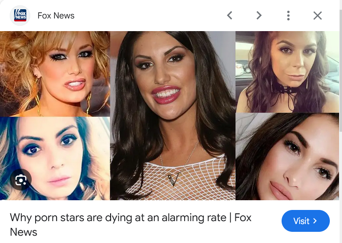
Task: Search this image with Google Lens icon
Action: coord(21,180)
